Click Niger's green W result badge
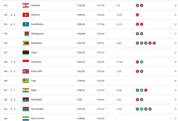This screenshot has width=178, height=121. coord(142,90)
